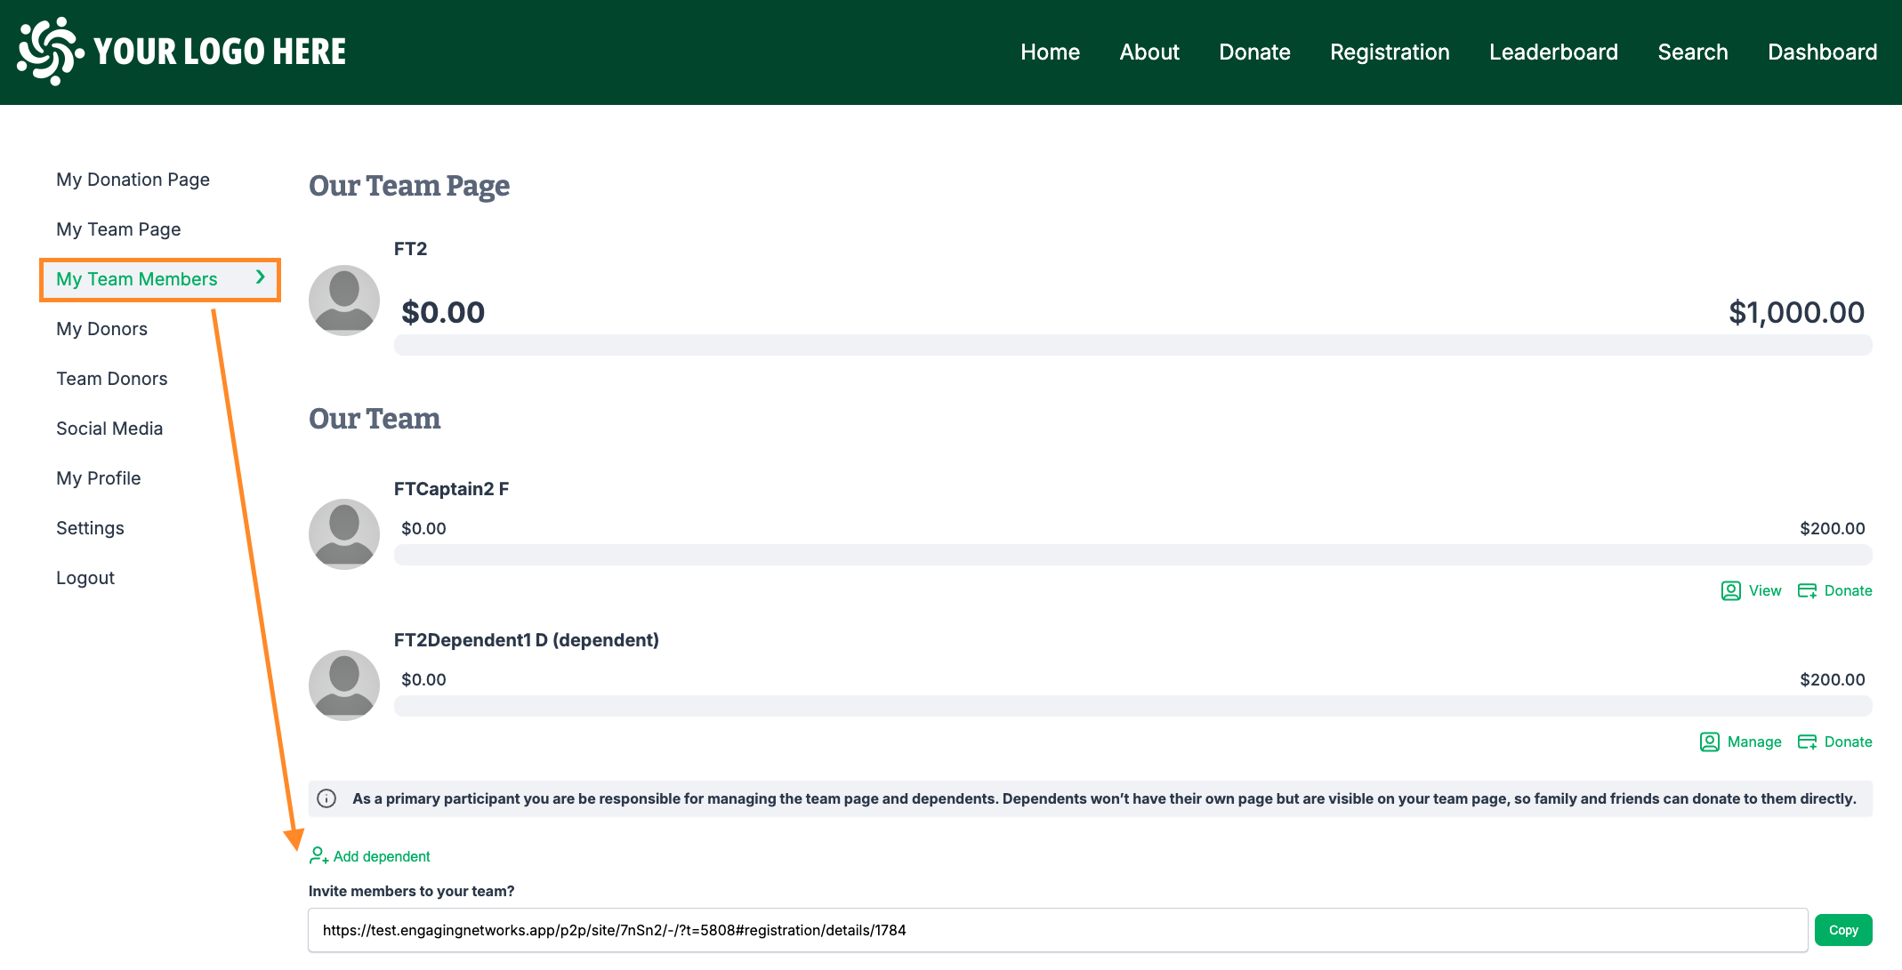Select My Donors in sidebar
The height and width of the screenshot is (970, 1902).
(x=101, y=329)
